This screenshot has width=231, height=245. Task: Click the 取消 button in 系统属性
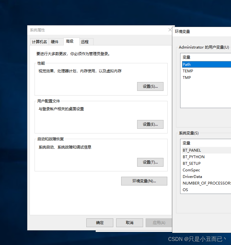(x=129, y=223)
